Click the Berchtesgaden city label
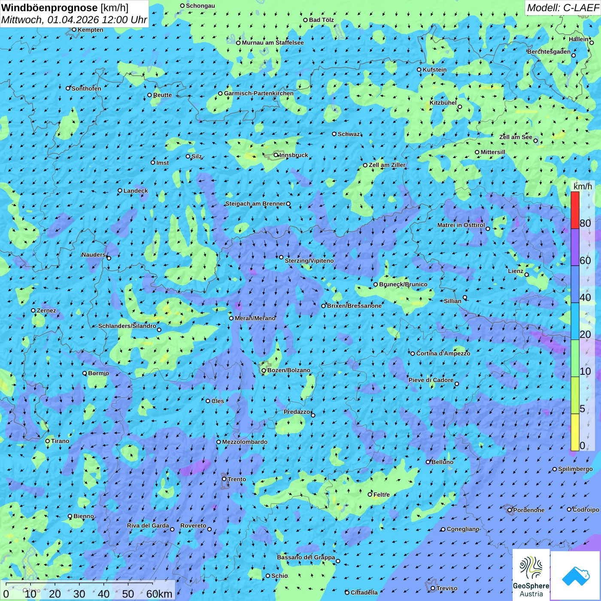The image size is (601, 601). [x=549, y=52]
